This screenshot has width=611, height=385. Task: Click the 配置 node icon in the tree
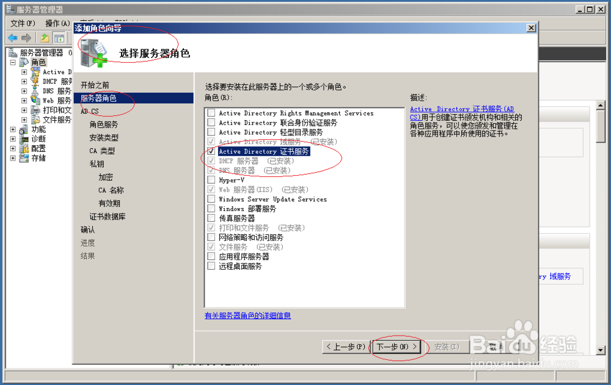(24, 148)
